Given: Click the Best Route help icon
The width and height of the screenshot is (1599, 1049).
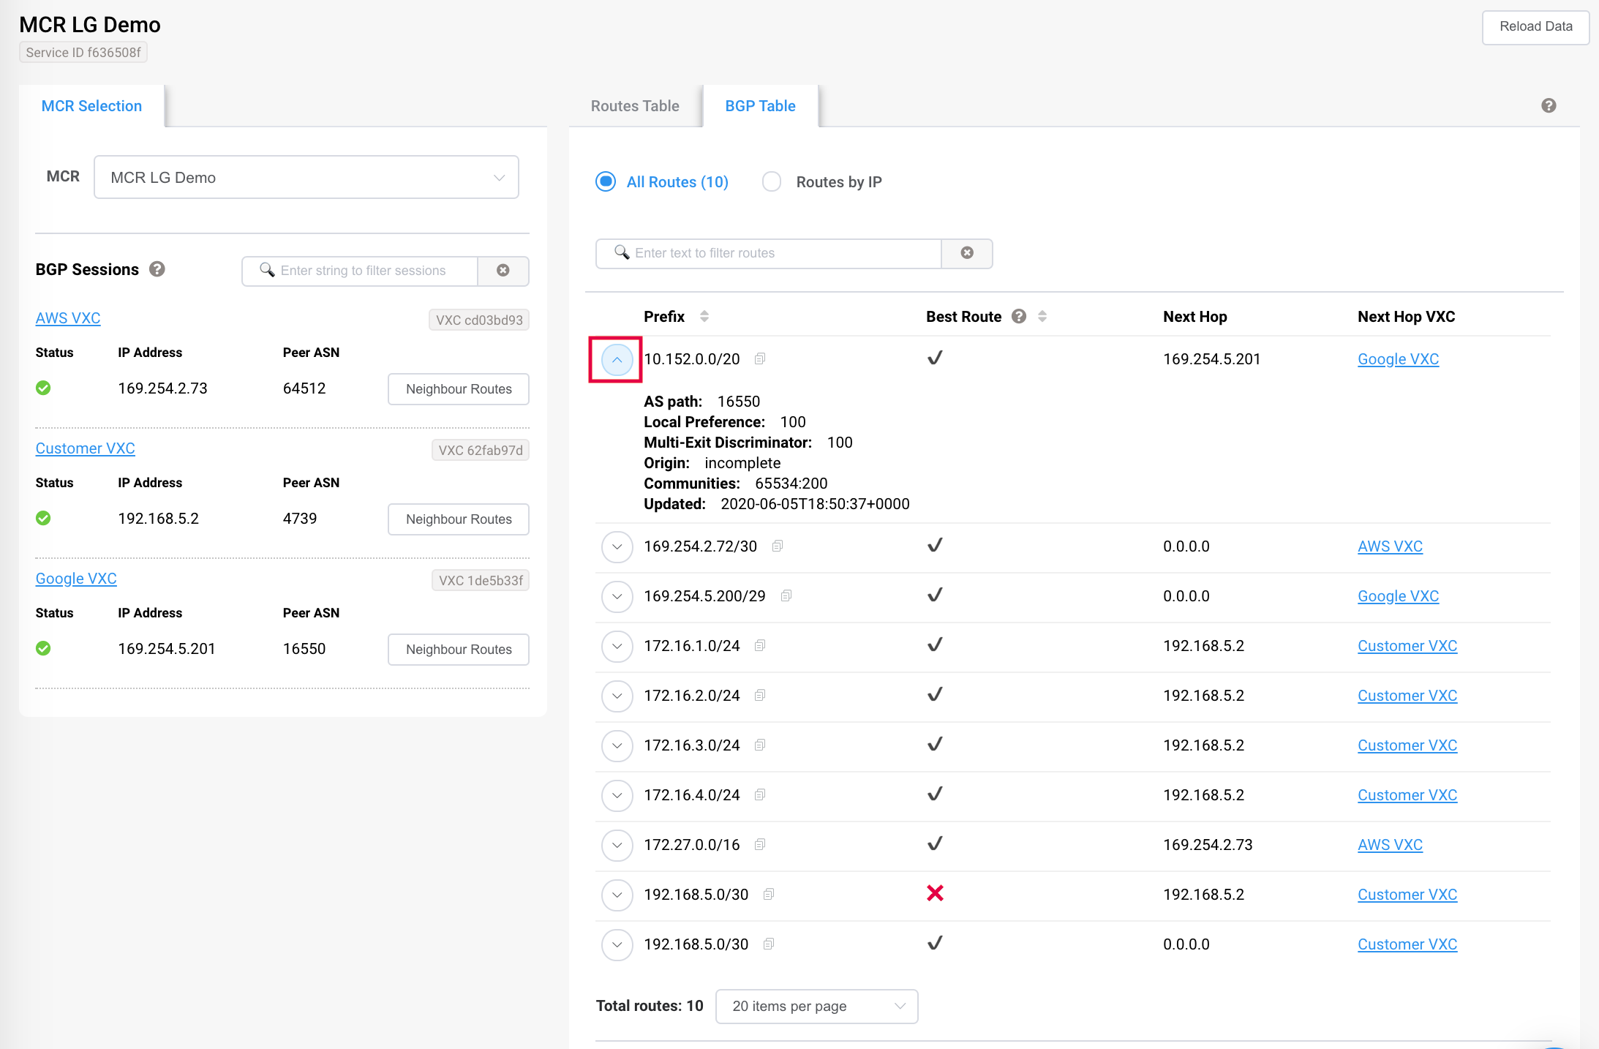Looking at the screenshot, I should click(x=1019, y=316).
